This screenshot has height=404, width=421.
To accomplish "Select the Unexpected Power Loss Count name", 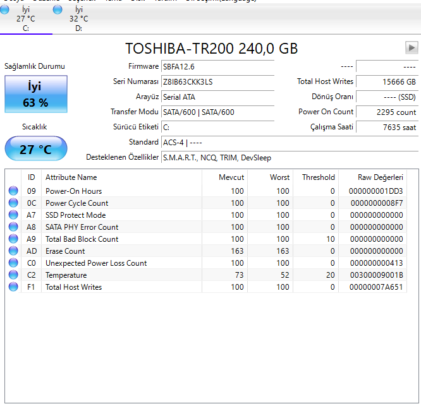I will point(96,263).
